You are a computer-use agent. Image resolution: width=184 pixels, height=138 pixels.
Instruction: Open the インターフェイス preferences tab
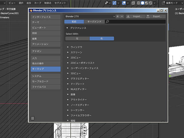pyautogui.click(x=46, y=17)
